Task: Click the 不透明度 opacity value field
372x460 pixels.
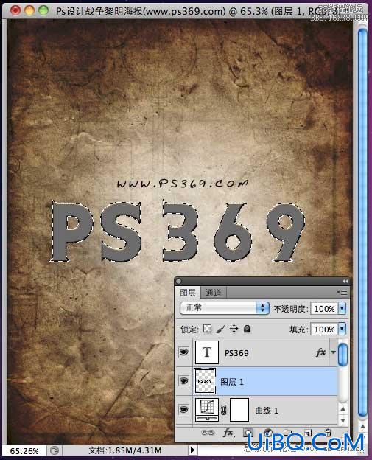Action: click(324, 309)
